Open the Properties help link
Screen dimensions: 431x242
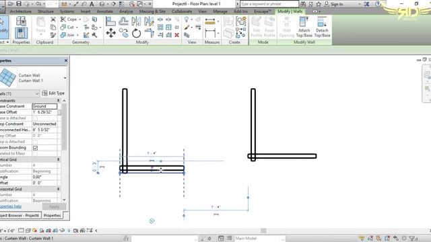[11, 206]
